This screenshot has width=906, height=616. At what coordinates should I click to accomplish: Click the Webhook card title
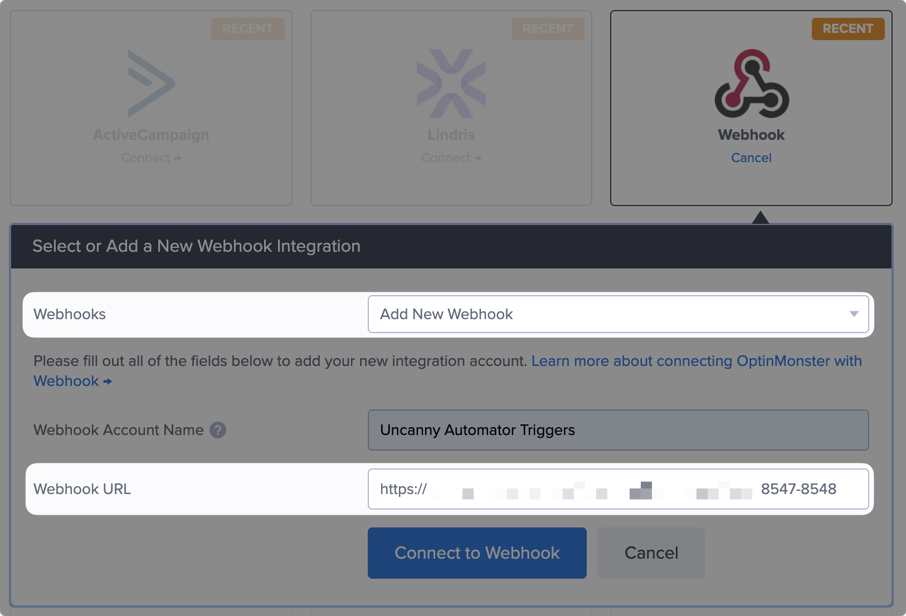pyautogui.click(x=751, y=135)
